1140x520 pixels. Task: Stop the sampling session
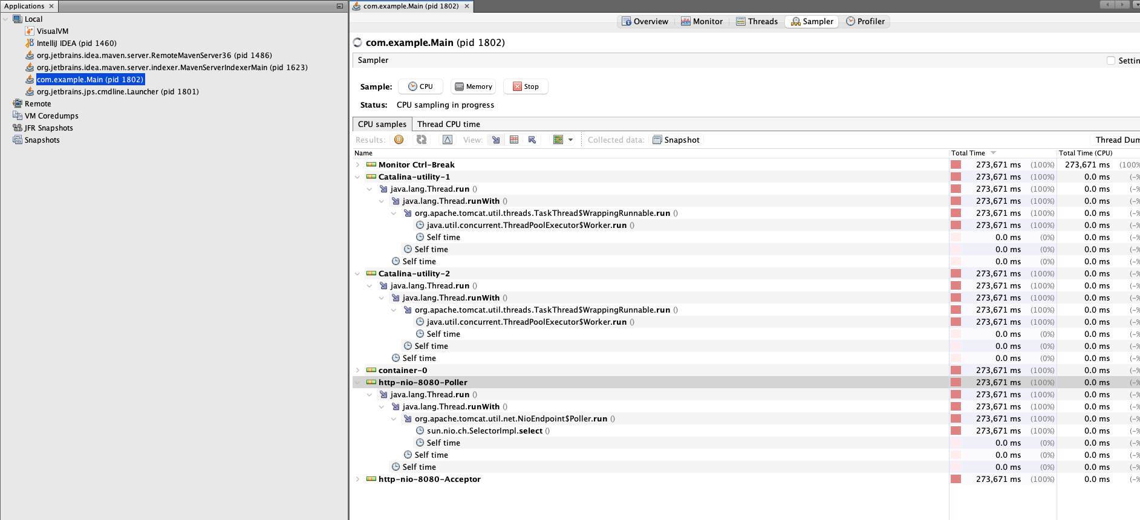[x=526, y=86]
